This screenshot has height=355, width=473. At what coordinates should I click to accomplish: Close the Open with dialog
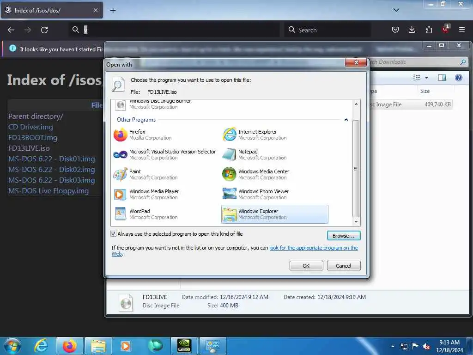click(x=356, y=62)
